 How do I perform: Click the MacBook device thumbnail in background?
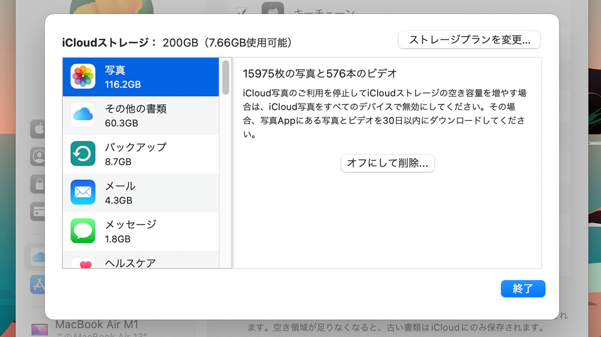(39, 329)
